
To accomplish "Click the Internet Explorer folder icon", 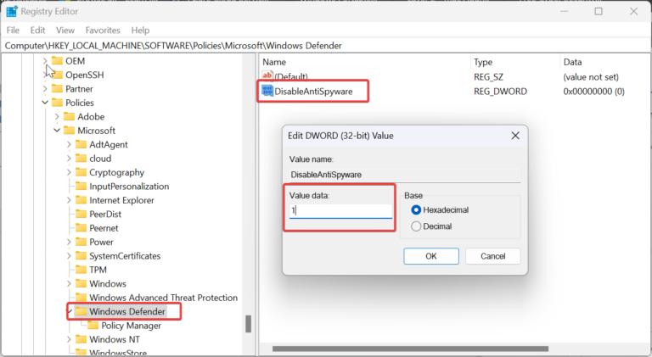I will click(x=81, y=200).
